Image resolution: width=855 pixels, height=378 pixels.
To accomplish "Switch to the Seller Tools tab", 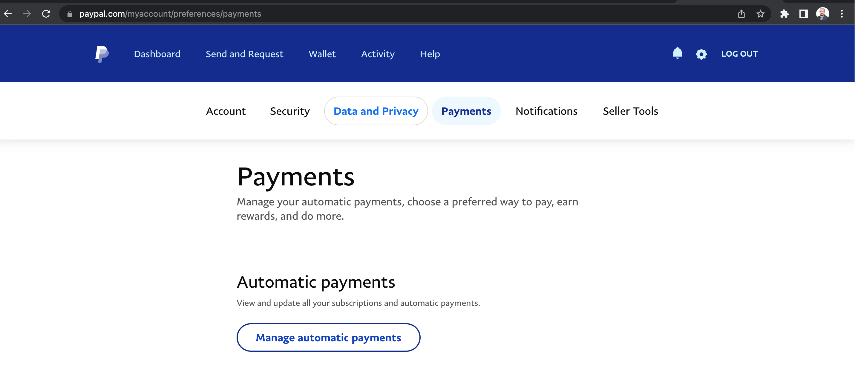I will coord(630,111).
